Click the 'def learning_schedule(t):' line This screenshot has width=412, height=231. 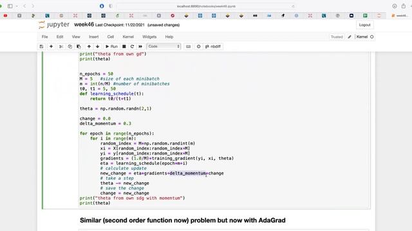click(x=111, y=94)
